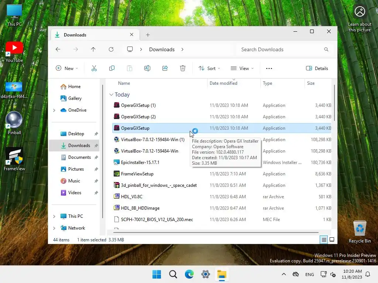Select the d4zrtko-f6f4 desktop file icon
378x283 pixels.
click(14, 90)
